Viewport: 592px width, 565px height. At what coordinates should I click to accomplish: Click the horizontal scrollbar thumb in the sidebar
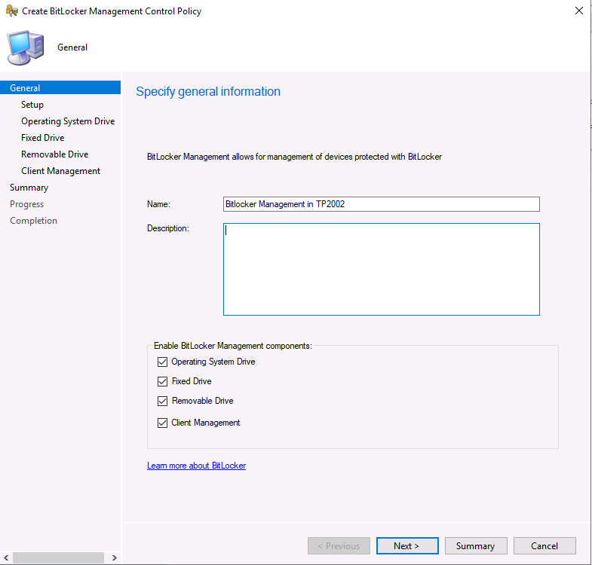59,557
